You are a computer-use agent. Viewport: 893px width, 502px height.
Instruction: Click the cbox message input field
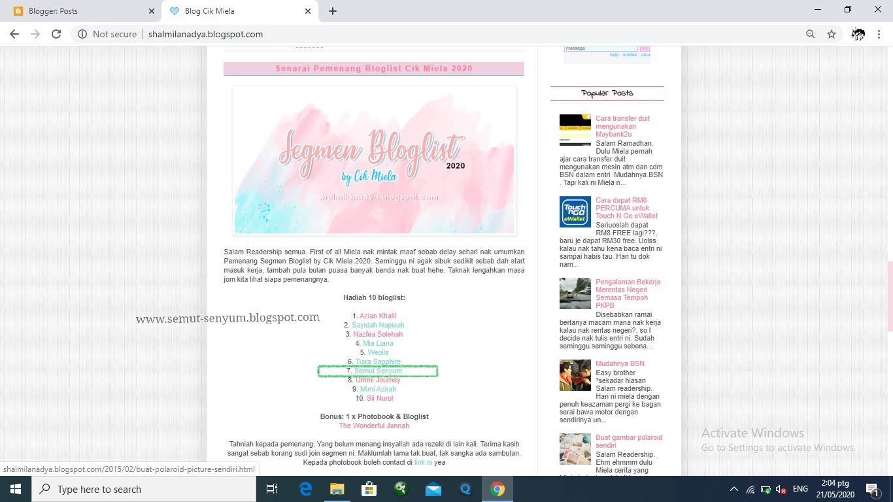(601, 48)
